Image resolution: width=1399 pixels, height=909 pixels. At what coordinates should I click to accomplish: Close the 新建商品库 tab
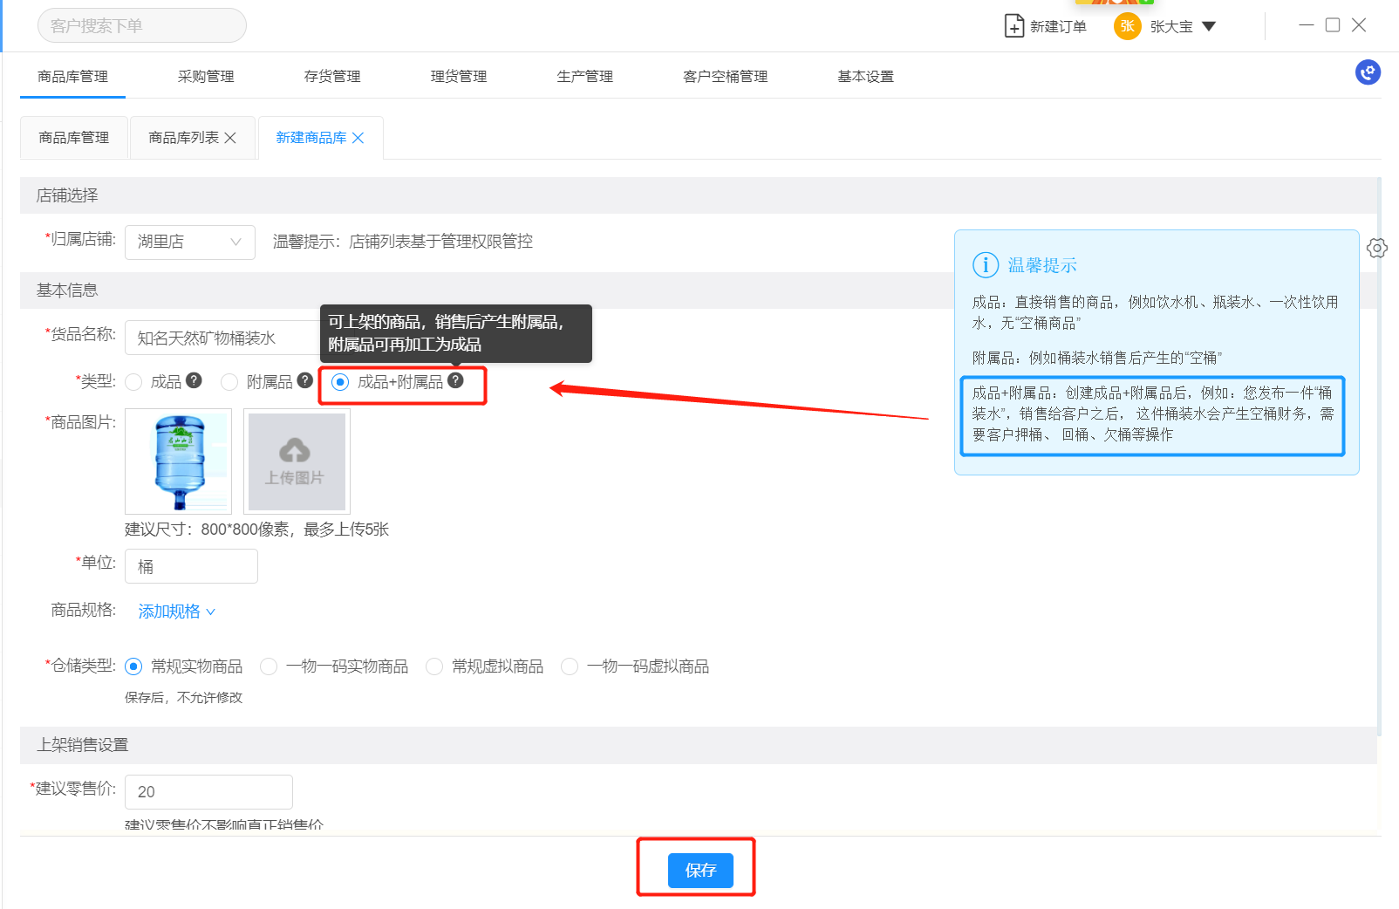tap(358, 138)
